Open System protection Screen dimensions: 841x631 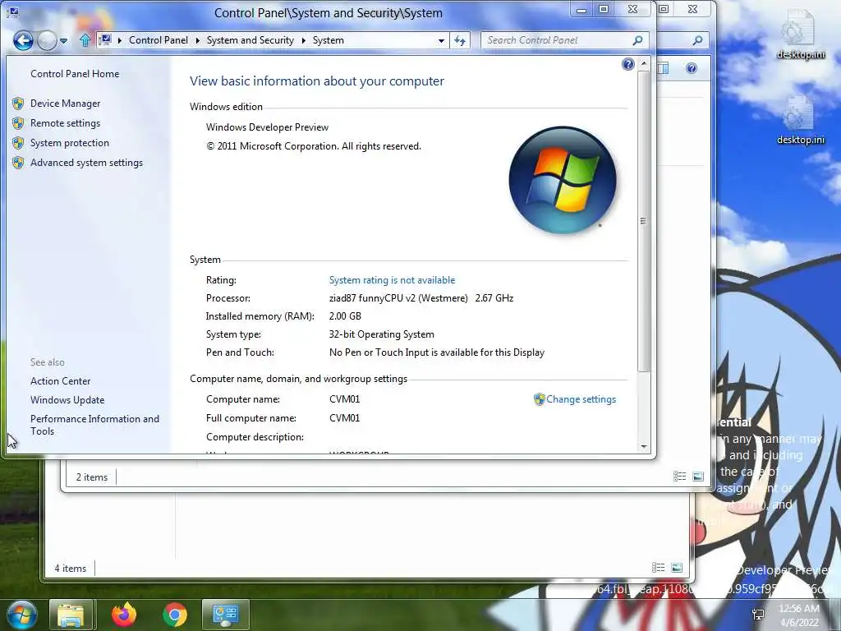[70, 143]
